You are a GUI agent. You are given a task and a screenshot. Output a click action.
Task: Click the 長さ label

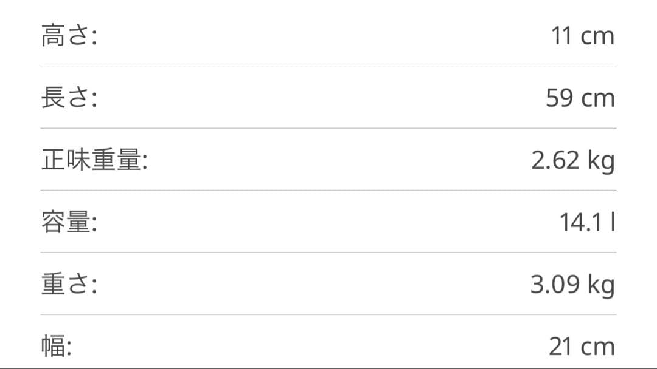point(69,98)
